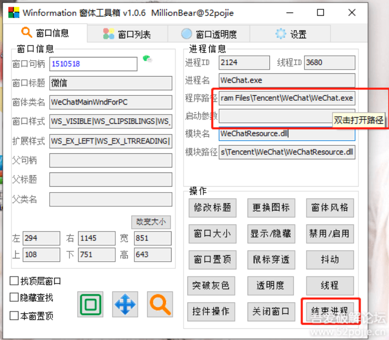This screenshot has width=389, height=340.
Task: Click the 窗口句柄 field showing 1510518
Action: click(x=93, y=64)
